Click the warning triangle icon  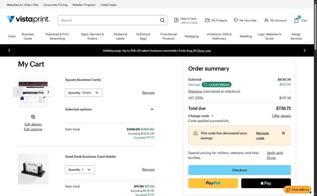click(x=195, y=133)
